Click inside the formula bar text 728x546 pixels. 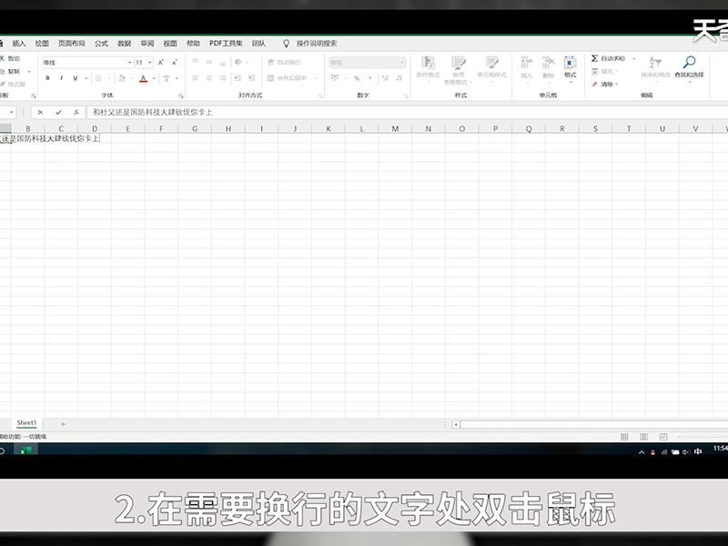pos(152,112)
